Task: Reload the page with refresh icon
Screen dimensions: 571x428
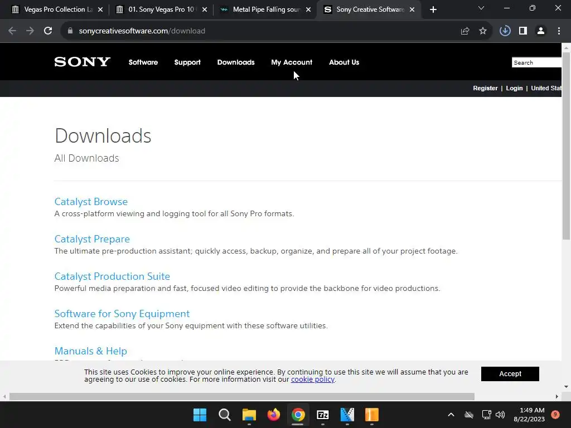Action: (48, 31)
